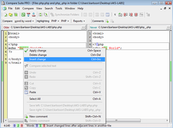Click the add comment icon beside Comments
The image size is (173, 128).
pos(107,21)
